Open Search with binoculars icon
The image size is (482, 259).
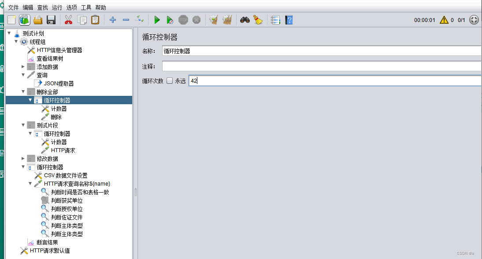[x=245, y=20]
